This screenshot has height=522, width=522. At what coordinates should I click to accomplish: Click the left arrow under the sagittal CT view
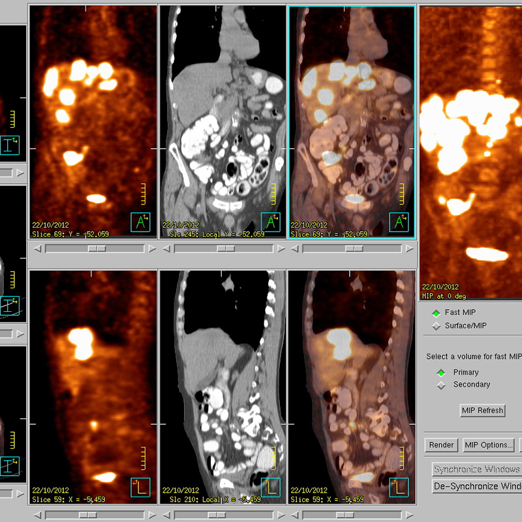coord(166,515)
